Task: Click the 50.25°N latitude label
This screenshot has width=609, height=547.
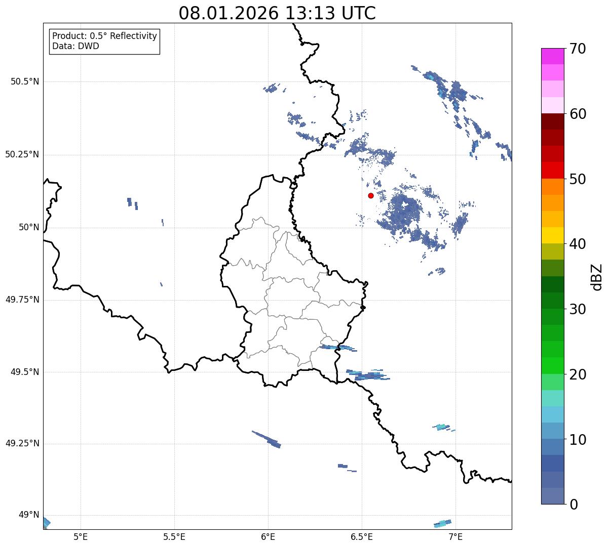Action: [22, 154]
